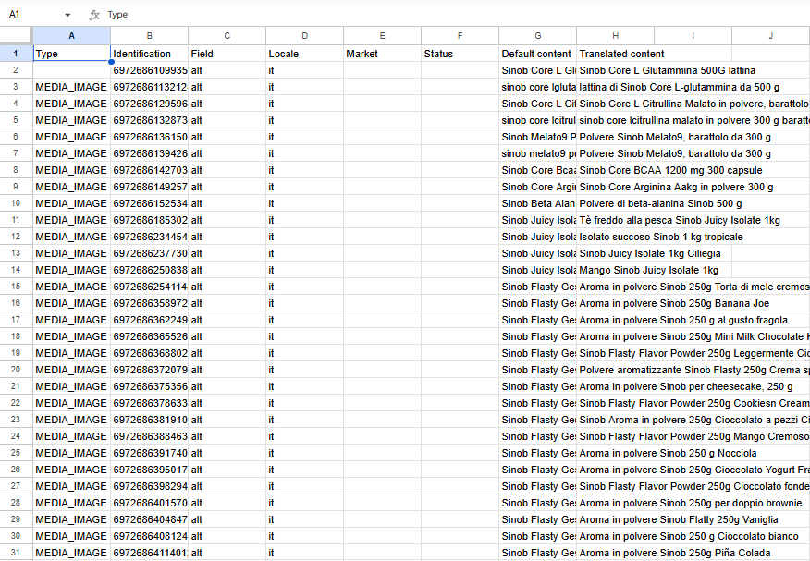Viewport: 810px width, 561px height.
Task: Click cell with ID 6972686185302
Action: [149, 220]
